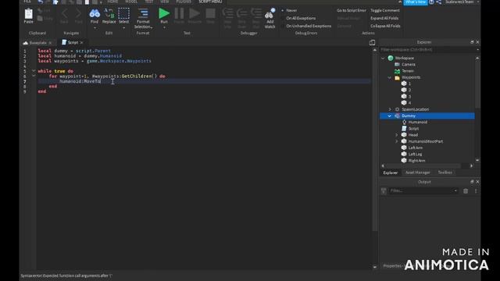Image resolution: width=500 pixels, height=281 pixels.
Task: Click the Explorer horizontal scrollbar right arrow
Action: coord(471,165)
